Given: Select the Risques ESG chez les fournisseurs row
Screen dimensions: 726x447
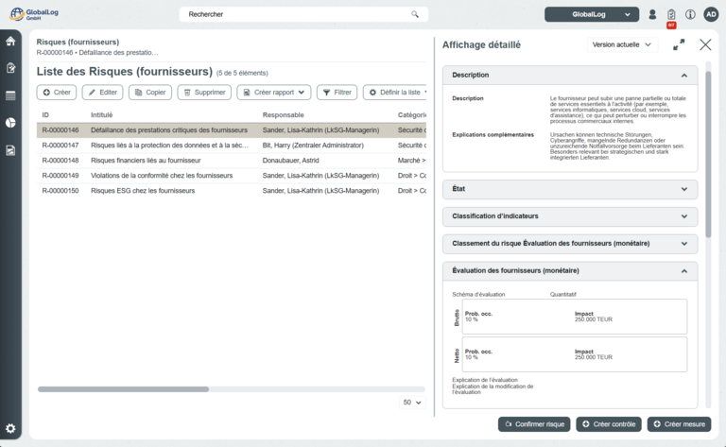Looking at the screenshot, I should (142, 191).
